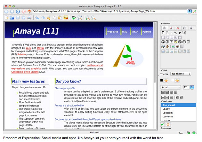Switch to the SVG graphics elements tab
This screenshot has width=202, height=142.
click(x=178, y=28)
